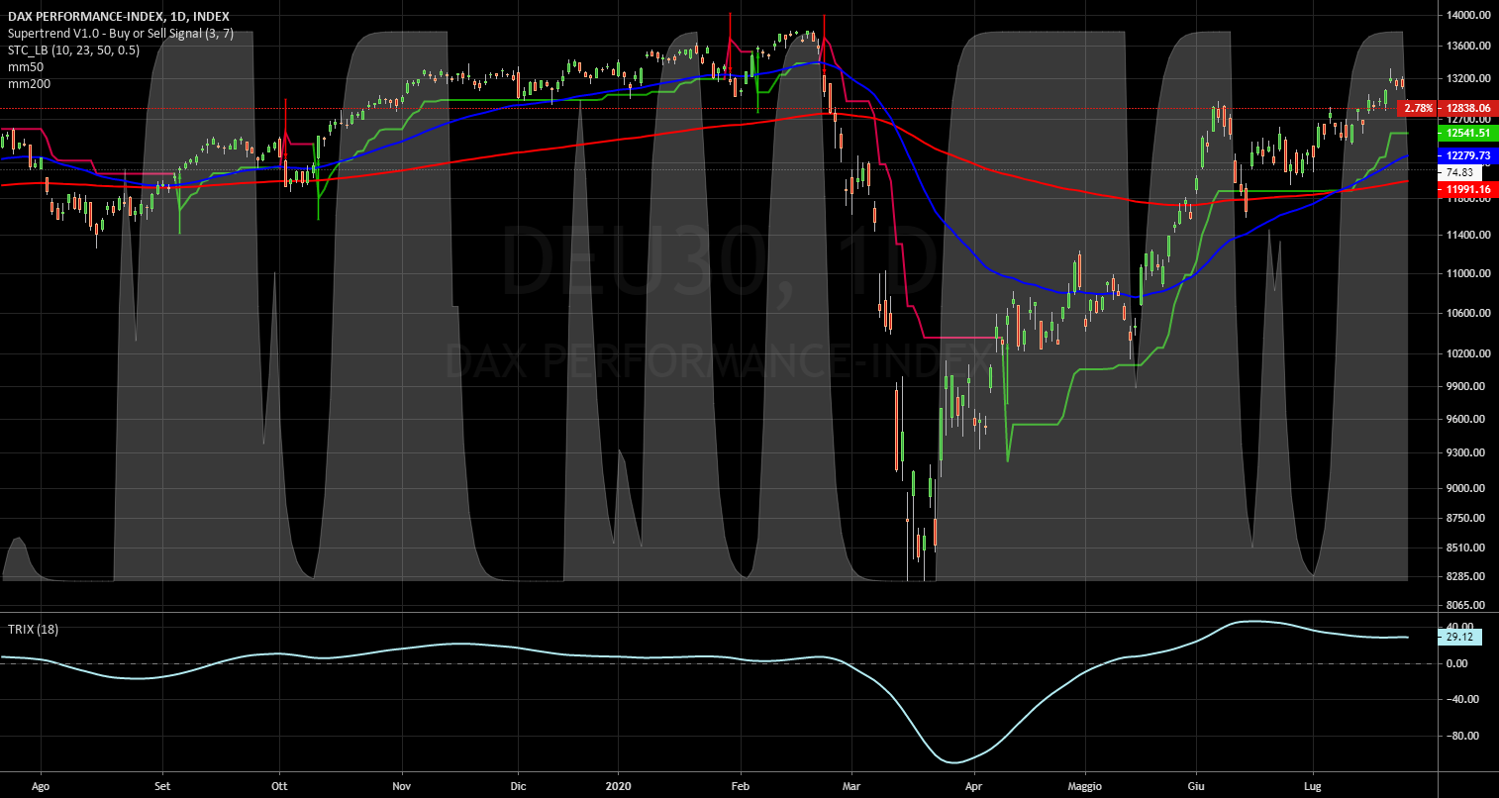The width and height of the screenshot is (1499, 798).
Task: Click the 74.83 STC value label
Action: point(1460,171)
